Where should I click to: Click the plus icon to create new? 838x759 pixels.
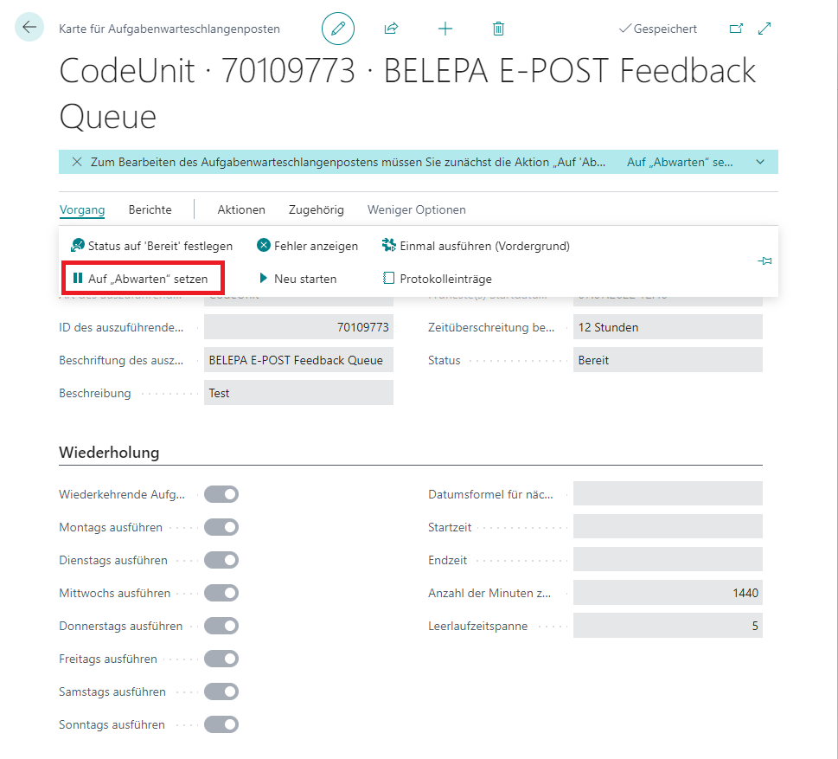point(445,29)
